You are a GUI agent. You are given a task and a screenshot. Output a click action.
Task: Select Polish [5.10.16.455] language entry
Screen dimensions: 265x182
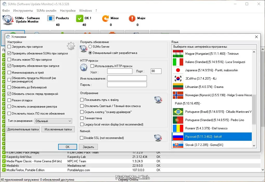coord(212,103)
